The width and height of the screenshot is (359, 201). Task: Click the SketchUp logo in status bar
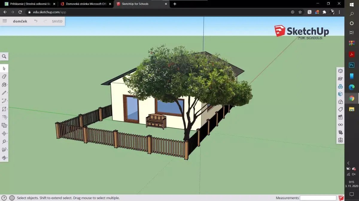coord(341,198)
